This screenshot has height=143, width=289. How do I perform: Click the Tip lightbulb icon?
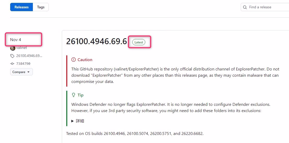[x=74, y=95]
